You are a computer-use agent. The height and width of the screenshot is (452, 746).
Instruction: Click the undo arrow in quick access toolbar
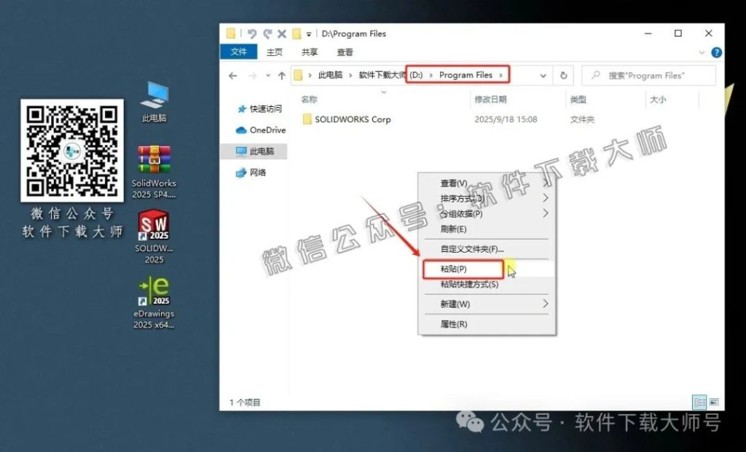(251, 33)
